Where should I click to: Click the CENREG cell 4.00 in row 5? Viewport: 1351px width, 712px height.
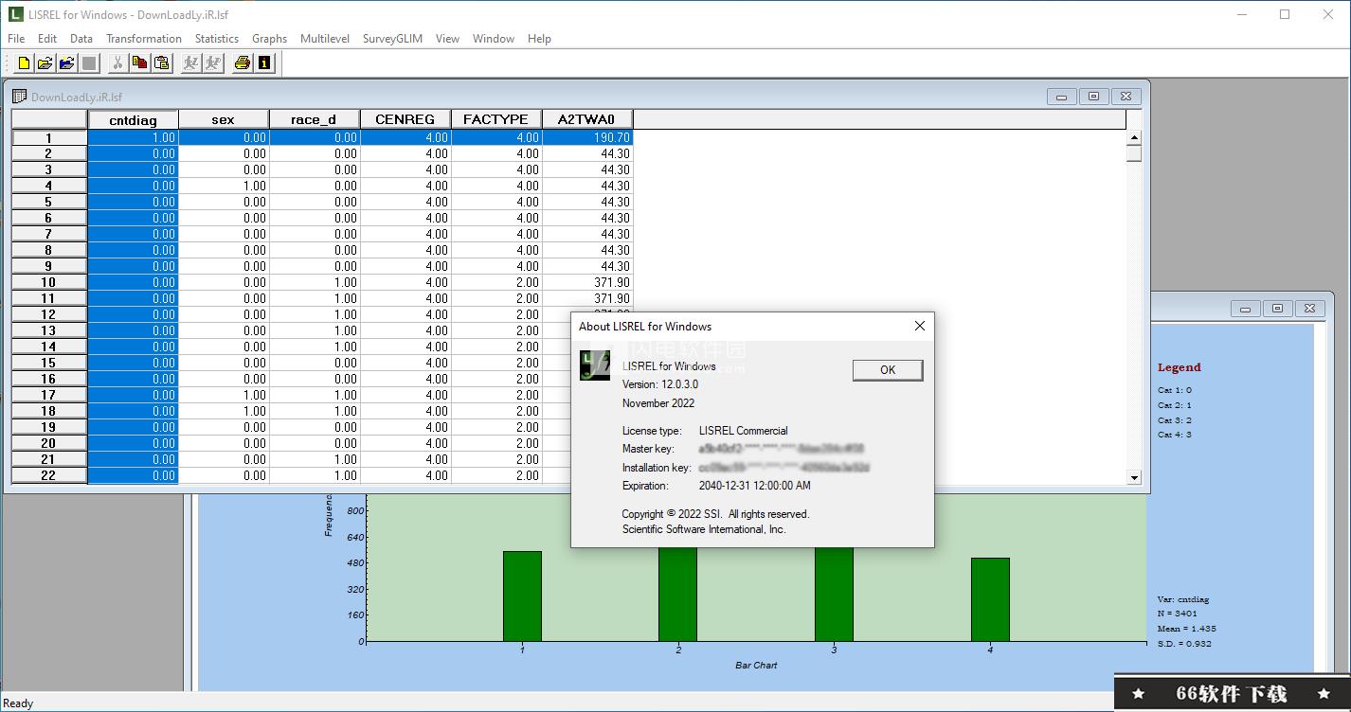coord(405,202)
